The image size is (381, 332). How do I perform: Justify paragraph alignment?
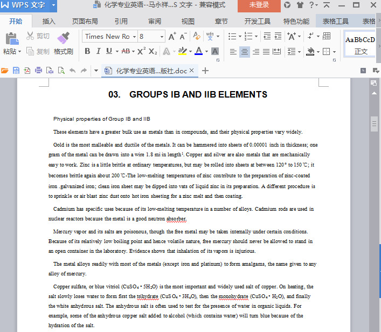click(x=266, y=52)
